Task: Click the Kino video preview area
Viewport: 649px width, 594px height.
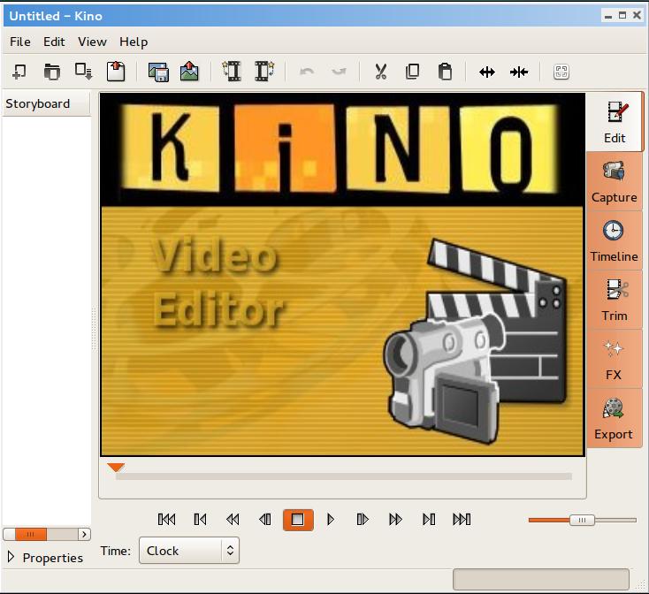Action: 343,275
